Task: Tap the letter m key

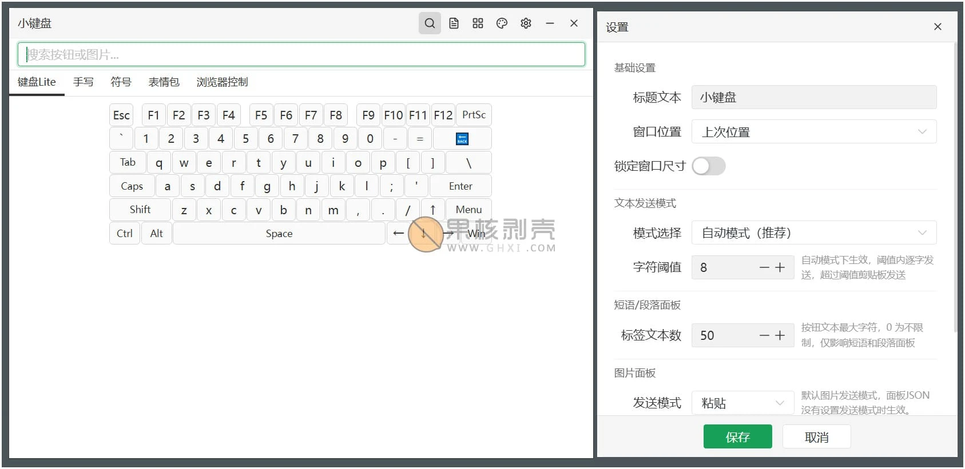Action: pyautogui.click(x=333, y=210)
